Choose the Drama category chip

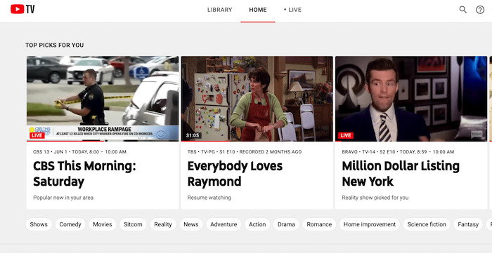click(x=286, y=224)
